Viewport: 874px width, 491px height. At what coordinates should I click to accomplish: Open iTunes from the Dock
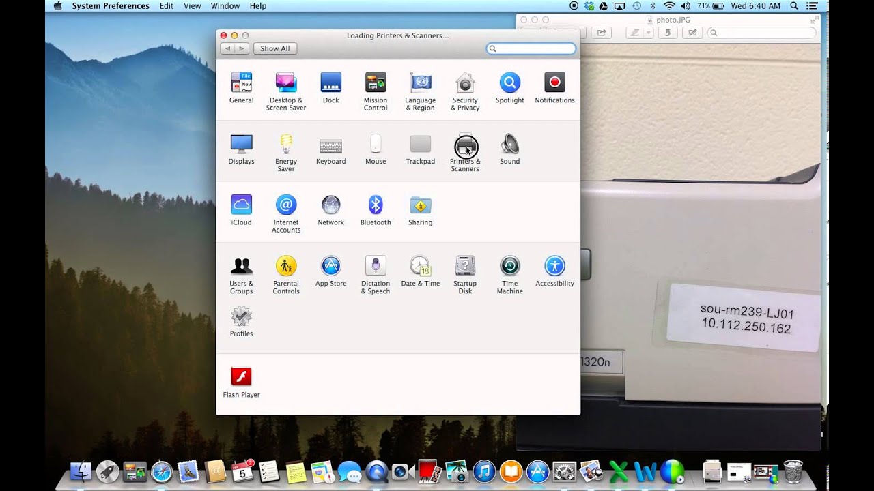click(484, 471)
